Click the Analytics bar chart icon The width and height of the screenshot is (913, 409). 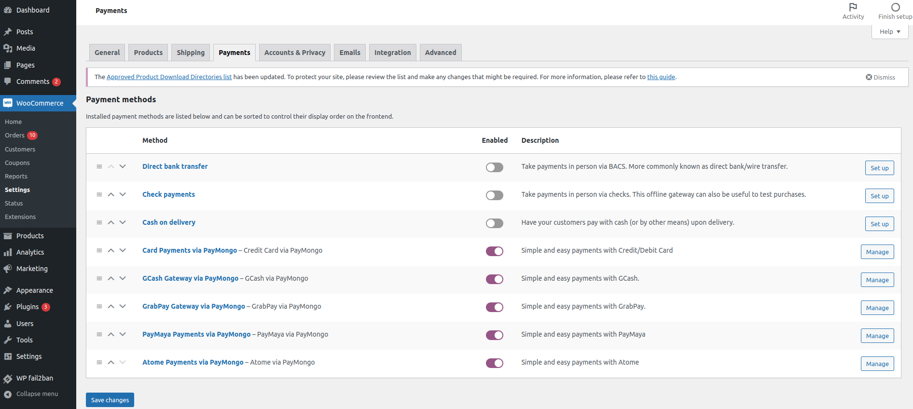(x=8, y=252)
